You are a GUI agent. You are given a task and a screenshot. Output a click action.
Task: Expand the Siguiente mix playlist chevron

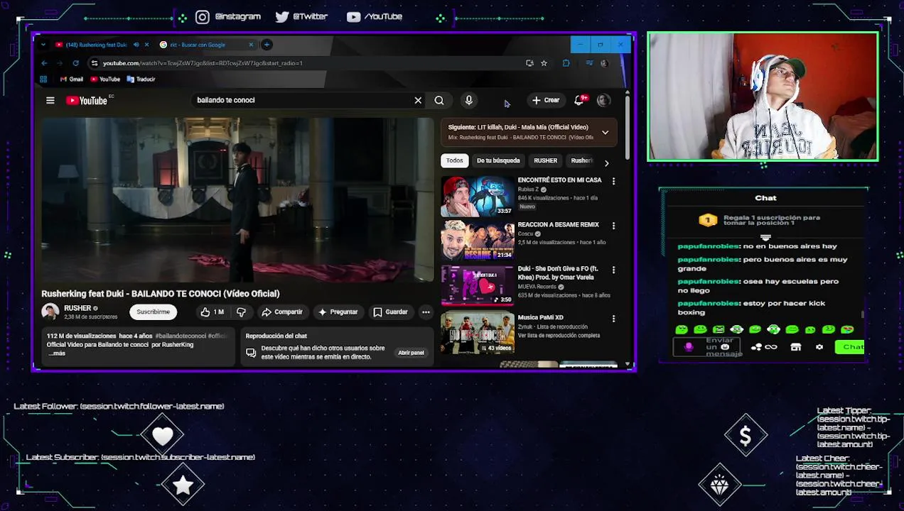[605, 132]
